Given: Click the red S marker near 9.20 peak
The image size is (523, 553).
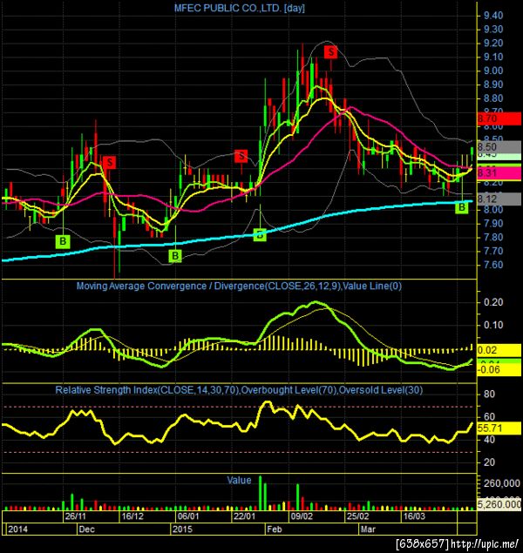Looking at the screenshot, I should point(330,52).
